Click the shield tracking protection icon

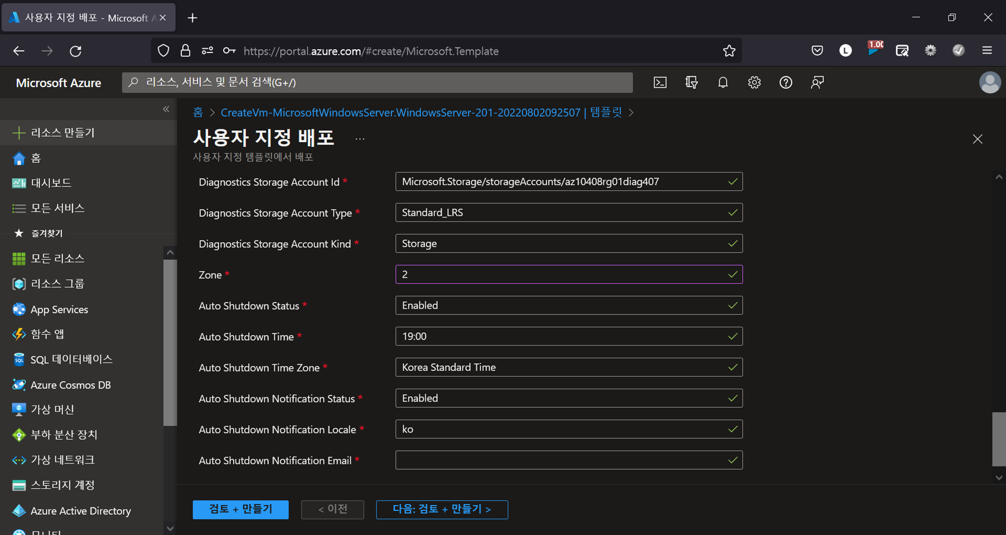[x=163, y=51]
